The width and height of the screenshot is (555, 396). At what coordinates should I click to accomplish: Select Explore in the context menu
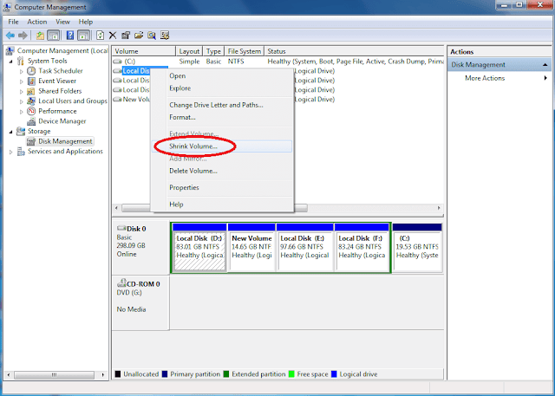(222, 88)
